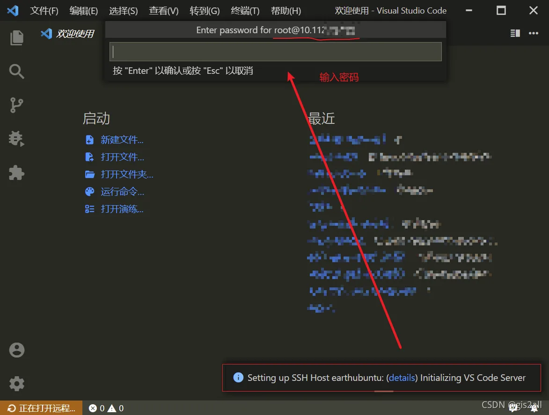Click the 打开文件... link
This screenshot has width=549, height=415.
click(123, 157)
